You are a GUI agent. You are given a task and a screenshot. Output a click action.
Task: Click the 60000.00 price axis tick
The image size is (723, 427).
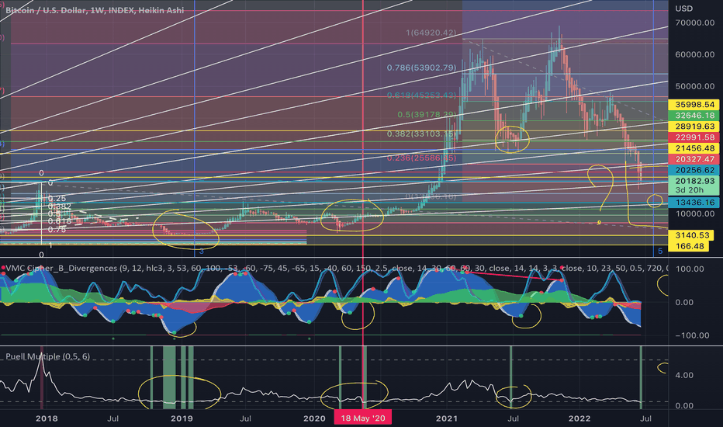pos(695,54)
